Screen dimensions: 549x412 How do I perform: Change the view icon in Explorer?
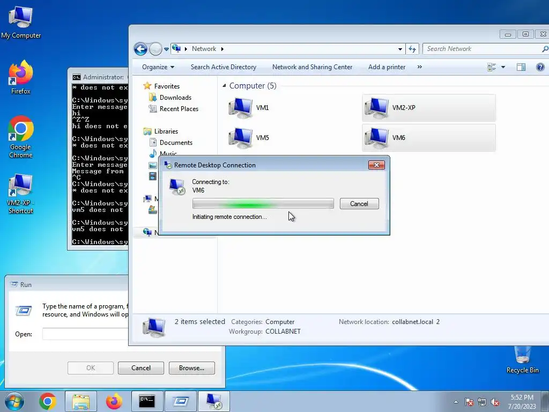click(x=492, y=67)
